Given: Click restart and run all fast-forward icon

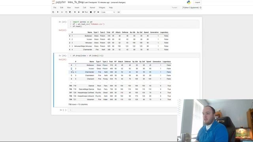Looking at the screenshot, I should coord(98,12).
